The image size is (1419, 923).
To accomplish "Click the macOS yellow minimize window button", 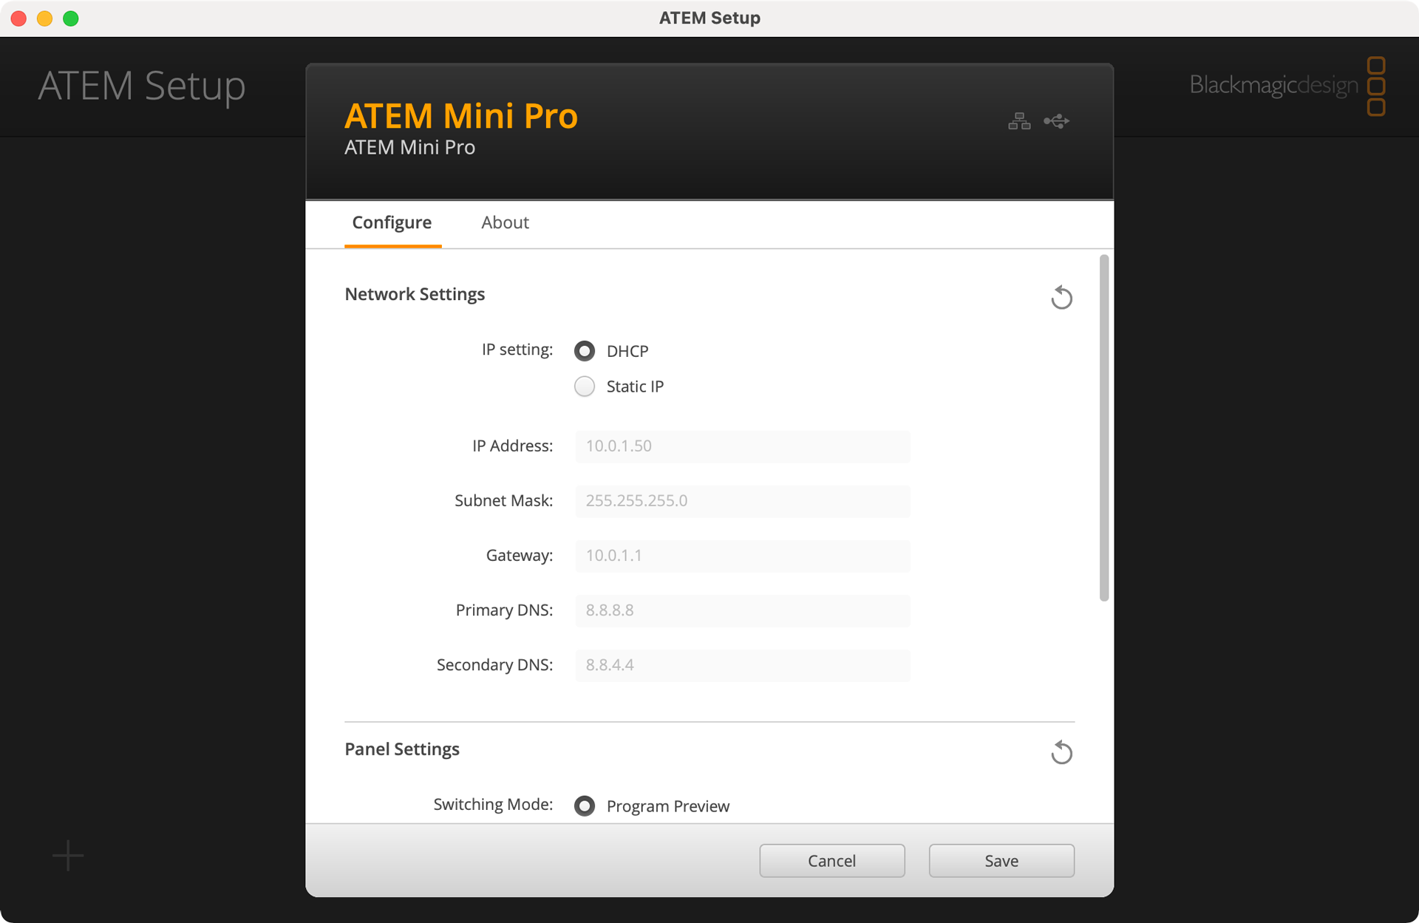I will click(x=45, y=18).
